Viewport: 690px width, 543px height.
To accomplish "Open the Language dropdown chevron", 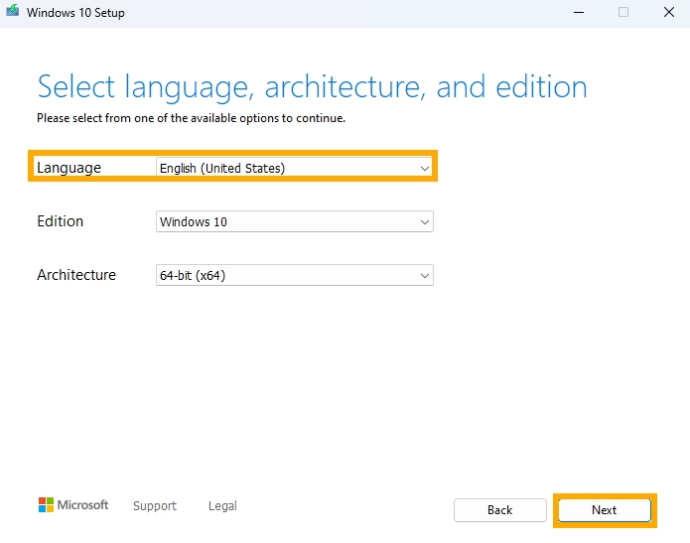I will 424,168.
